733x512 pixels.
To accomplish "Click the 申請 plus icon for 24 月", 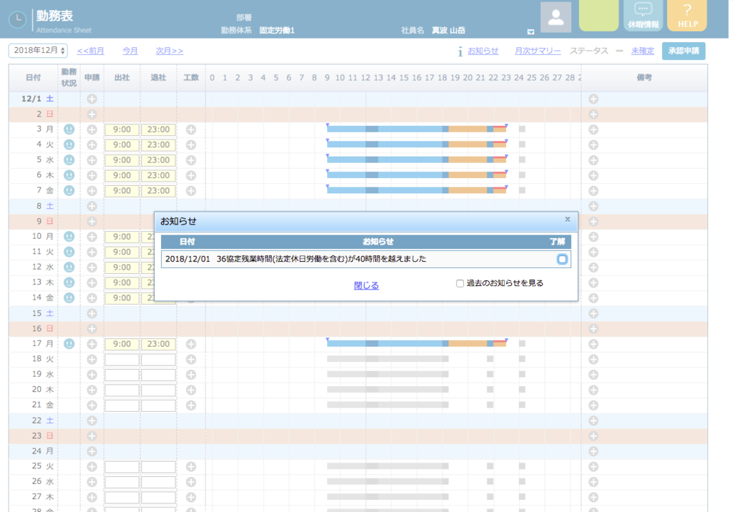I will click(92, 451).
